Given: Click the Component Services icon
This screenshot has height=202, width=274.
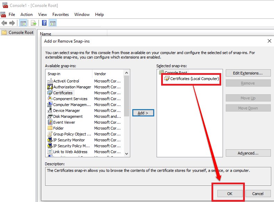Looking at the screenshot, I should point(50,99).
